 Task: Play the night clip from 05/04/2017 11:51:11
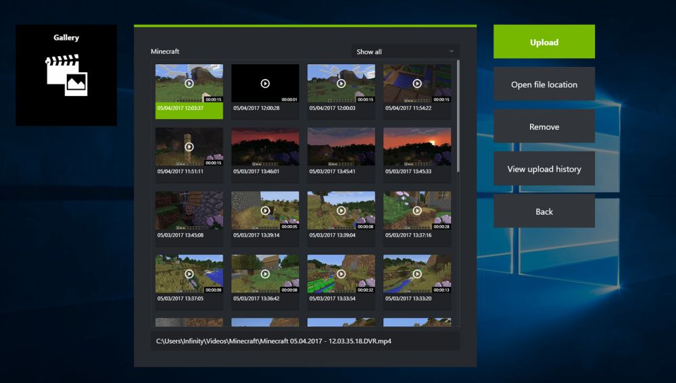(x=189, y=147)
